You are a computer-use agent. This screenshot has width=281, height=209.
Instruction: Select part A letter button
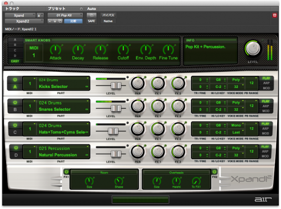click(15, 87)
